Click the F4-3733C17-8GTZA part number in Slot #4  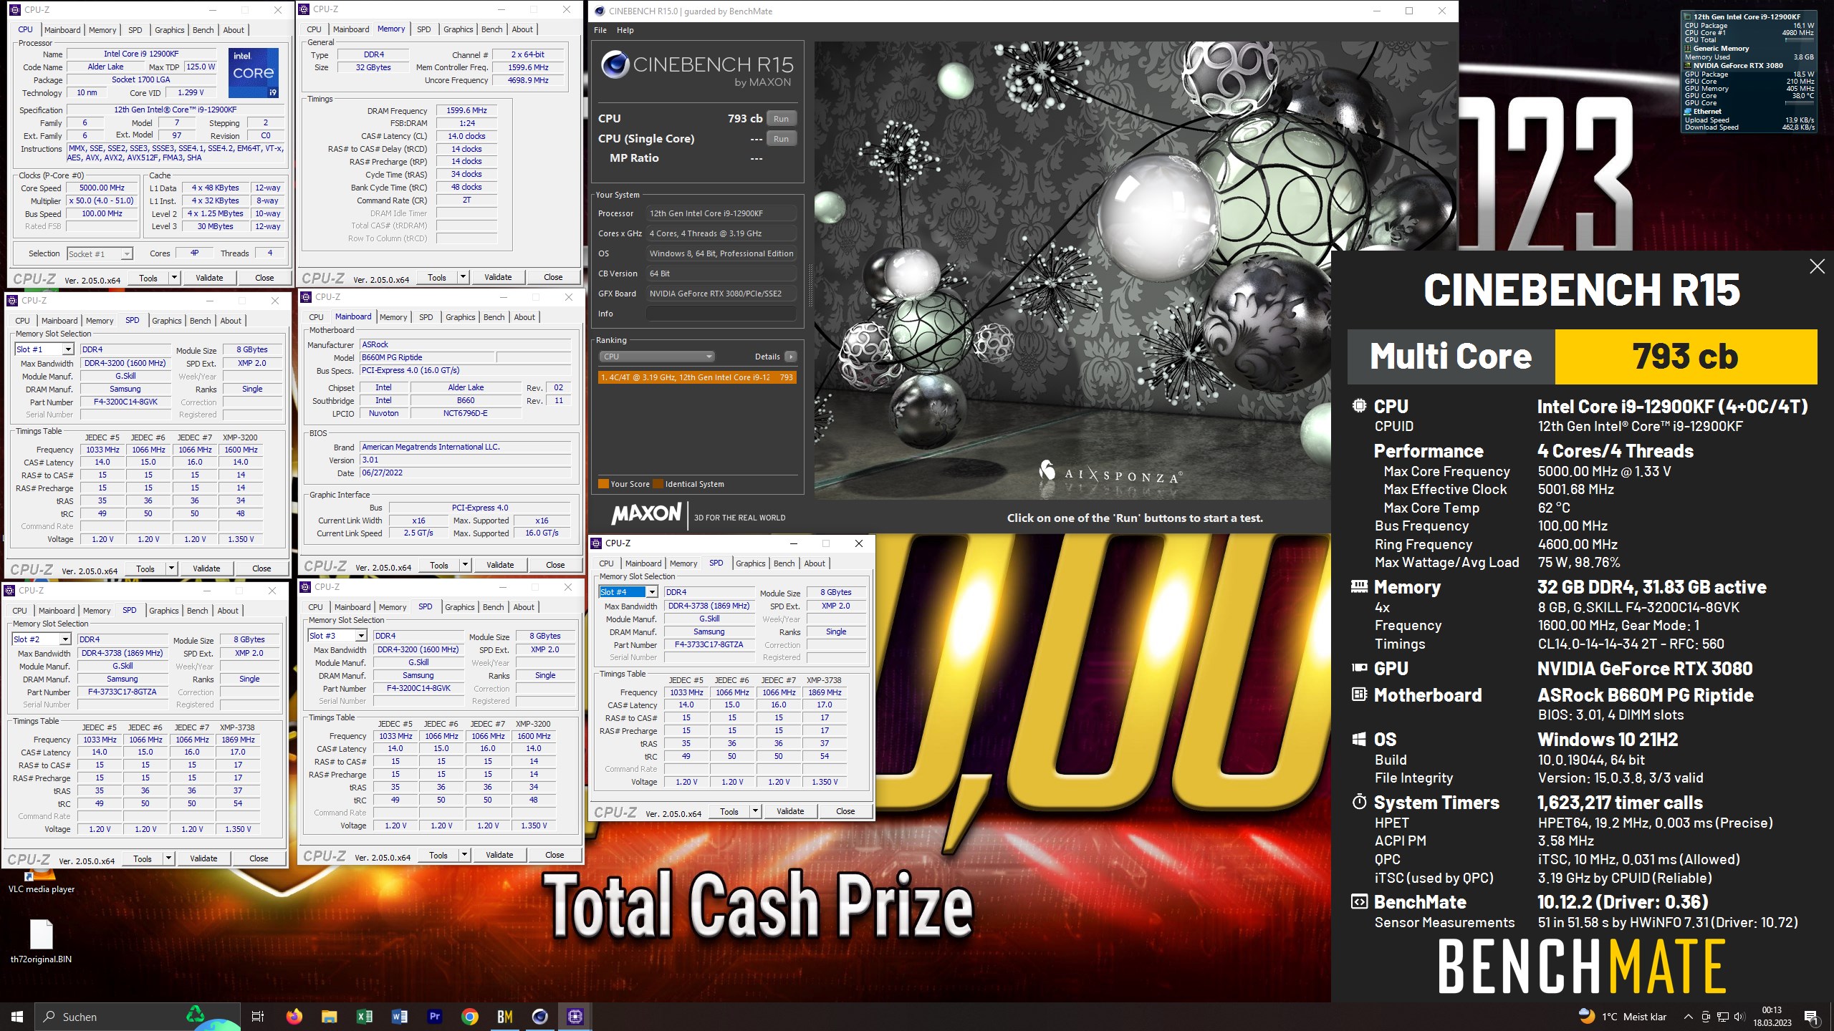[x=709, y=644]
